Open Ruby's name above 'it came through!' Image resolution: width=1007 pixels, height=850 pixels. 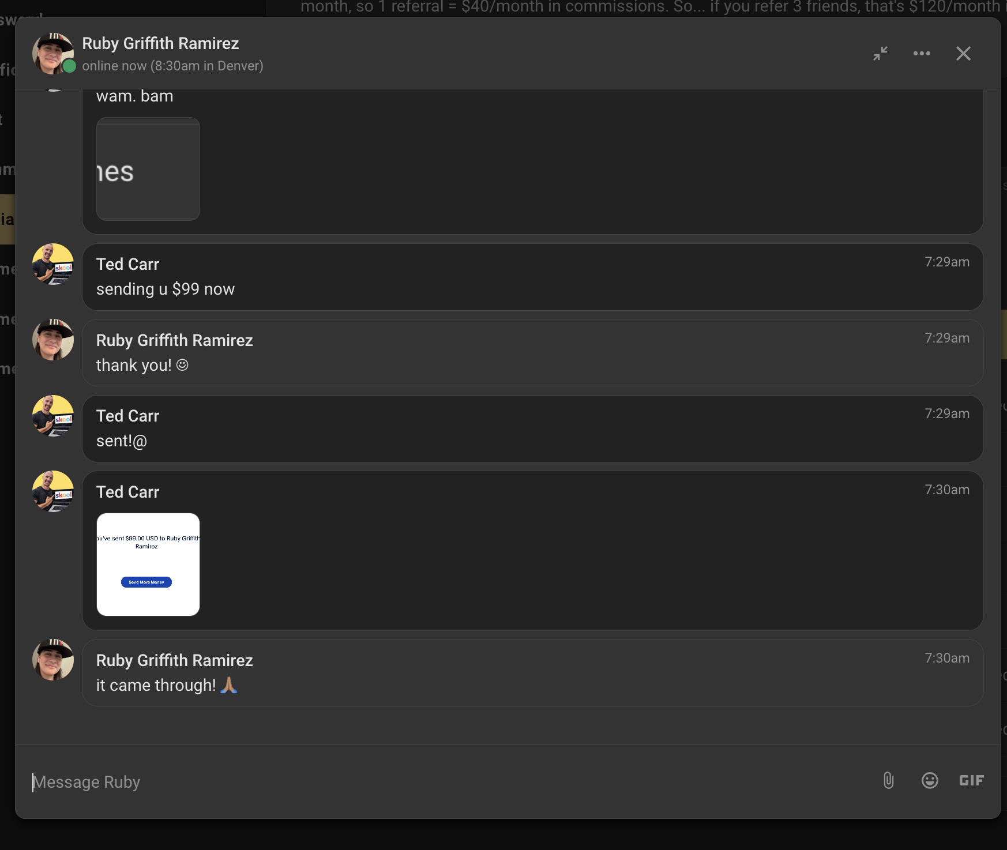pos(174,660)
